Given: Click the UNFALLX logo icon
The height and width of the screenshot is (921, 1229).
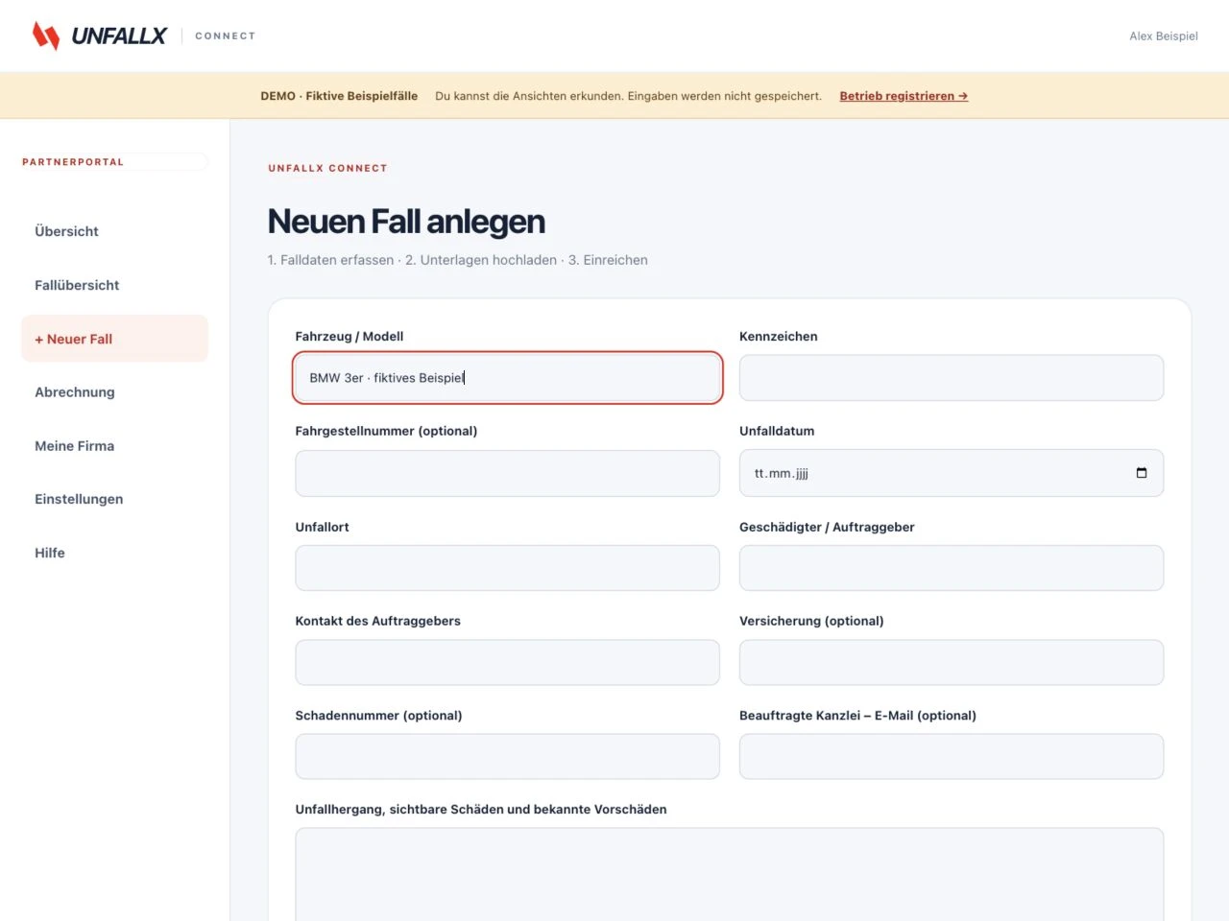Looking at the screenshot, I should click(x=46, y=35).
